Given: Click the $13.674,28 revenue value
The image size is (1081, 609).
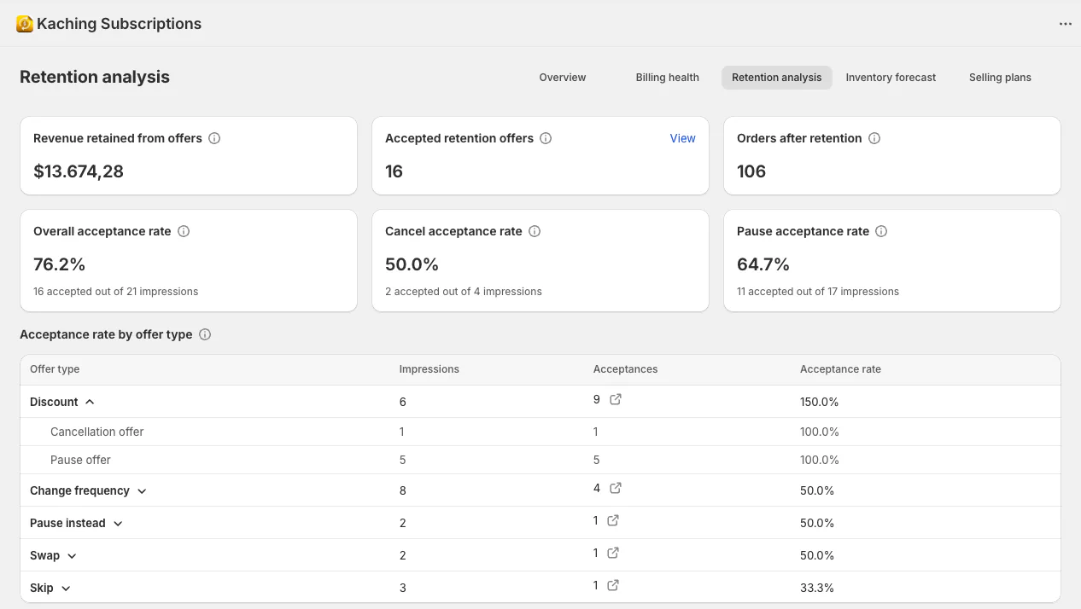Looking at the screenshot, I should [x=79, y=171].
